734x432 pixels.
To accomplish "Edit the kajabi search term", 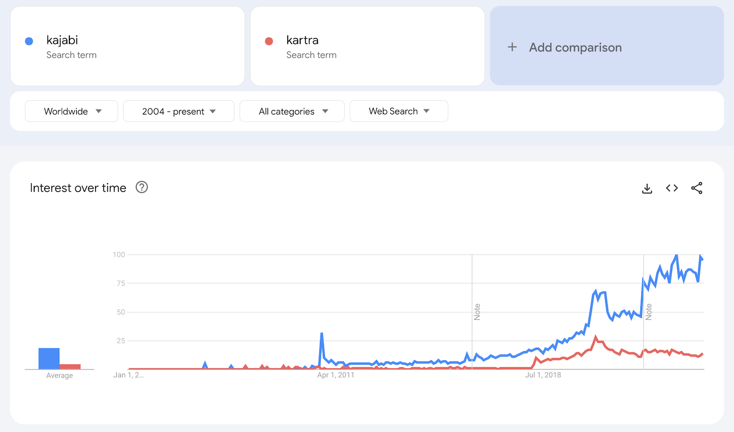I will point(62,40).
